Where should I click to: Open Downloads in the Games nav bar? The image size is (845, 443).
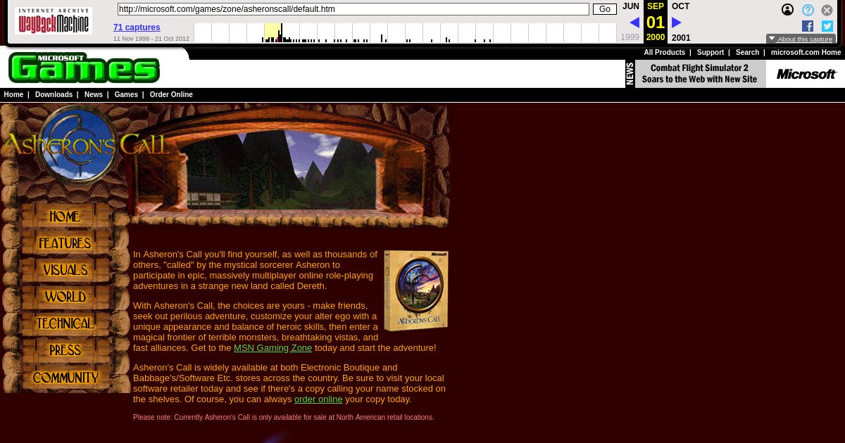pyautogui.click(x=54, y=95)
